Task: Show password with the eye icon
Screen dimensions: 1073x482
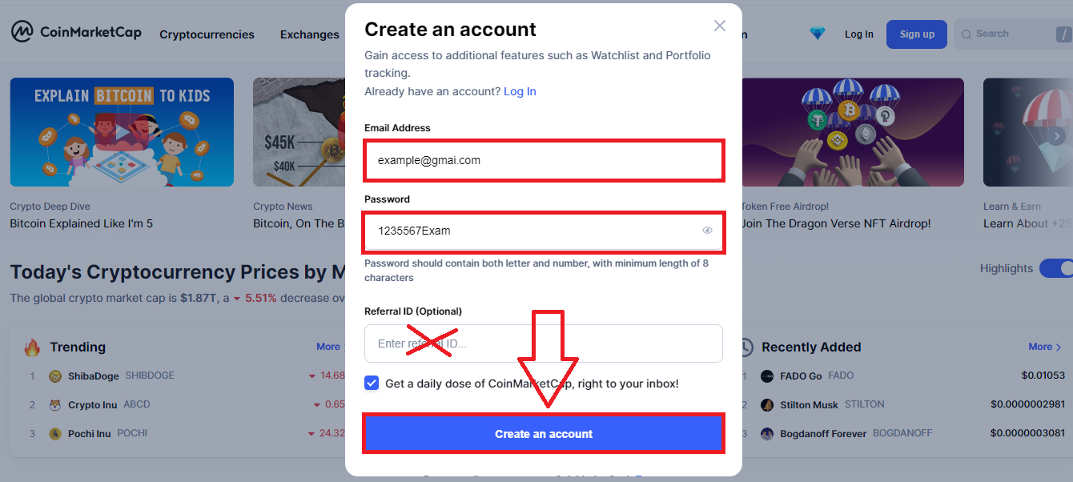Action: pyautogui.click(x=707, y=231)
